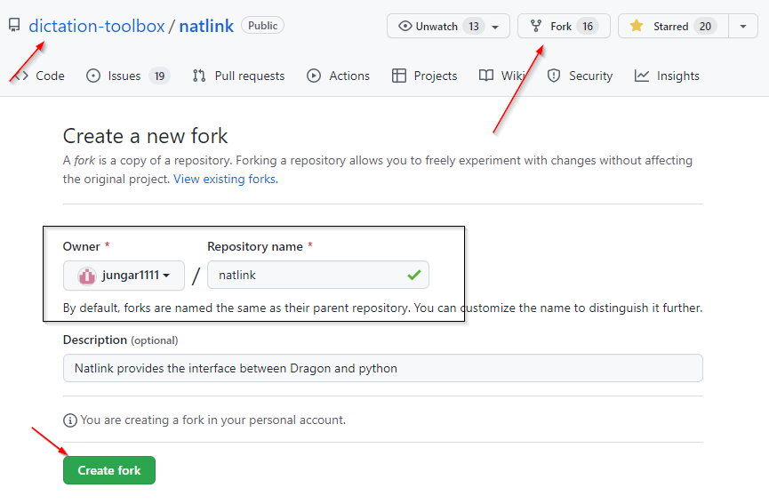Click the info icon near personal account note
The image size is (769, 504).
tap(70, 420)
